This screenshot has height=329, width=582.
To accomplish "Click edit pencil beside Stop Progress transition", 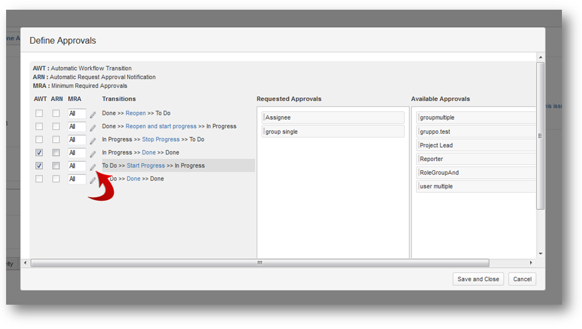I will (93, 140).
